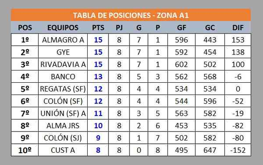
Task: Click the GF column header
Action: (181, 28)
